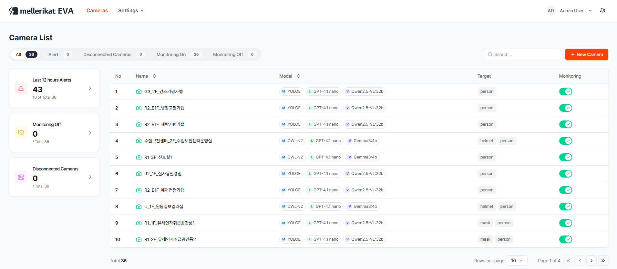Image resolution: width=617 pixels, height=269 pixels.
Task: Select Disconnected Cameras filter tab
Action: 114,54
